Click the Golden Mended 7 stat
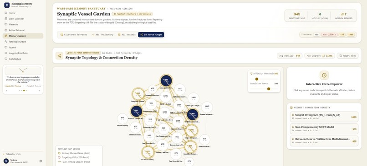The height and width of the screenshot is (166, 367). [x=344, y=15]
